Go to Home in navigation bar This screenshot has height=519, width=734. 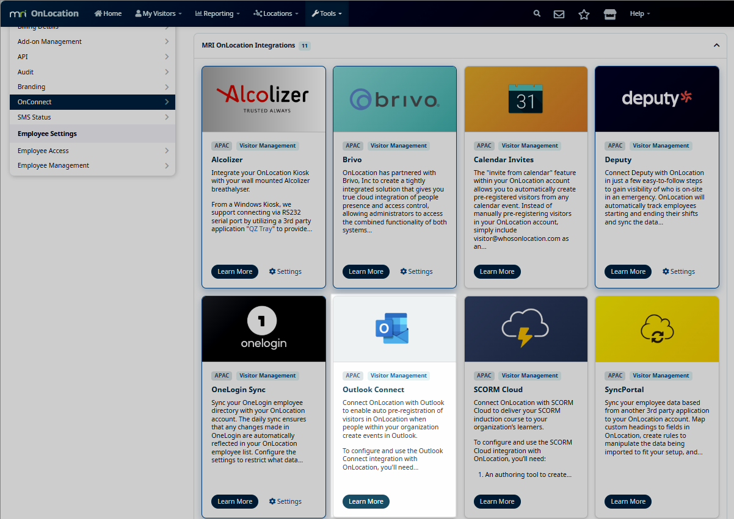pyautogui.click(x=108, y=13)
